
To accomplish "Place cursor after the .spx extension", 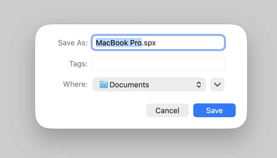I will 156,43.
